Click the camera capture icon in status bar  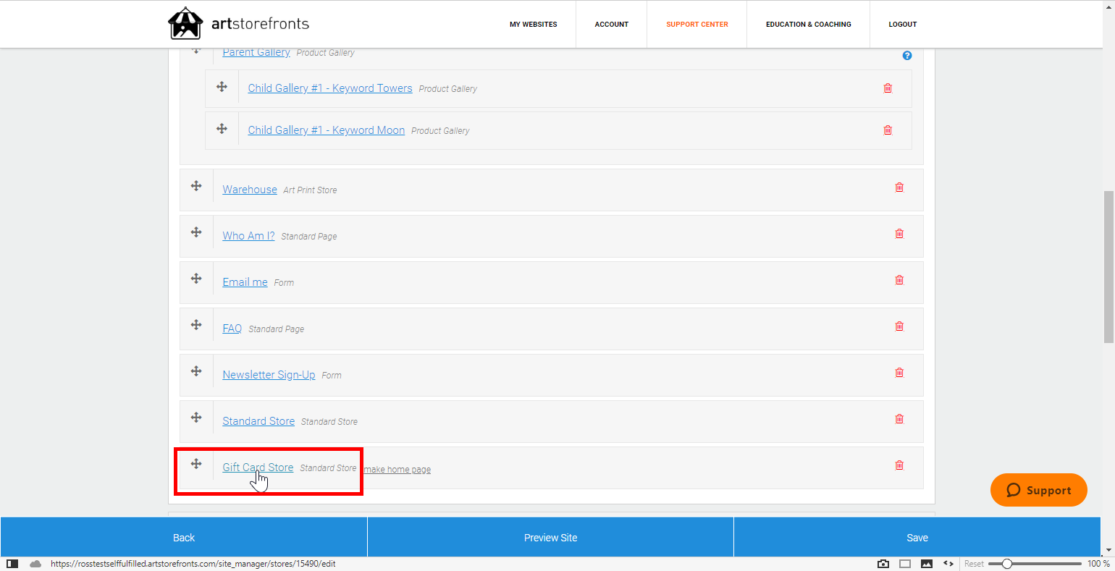click(883, 564)
